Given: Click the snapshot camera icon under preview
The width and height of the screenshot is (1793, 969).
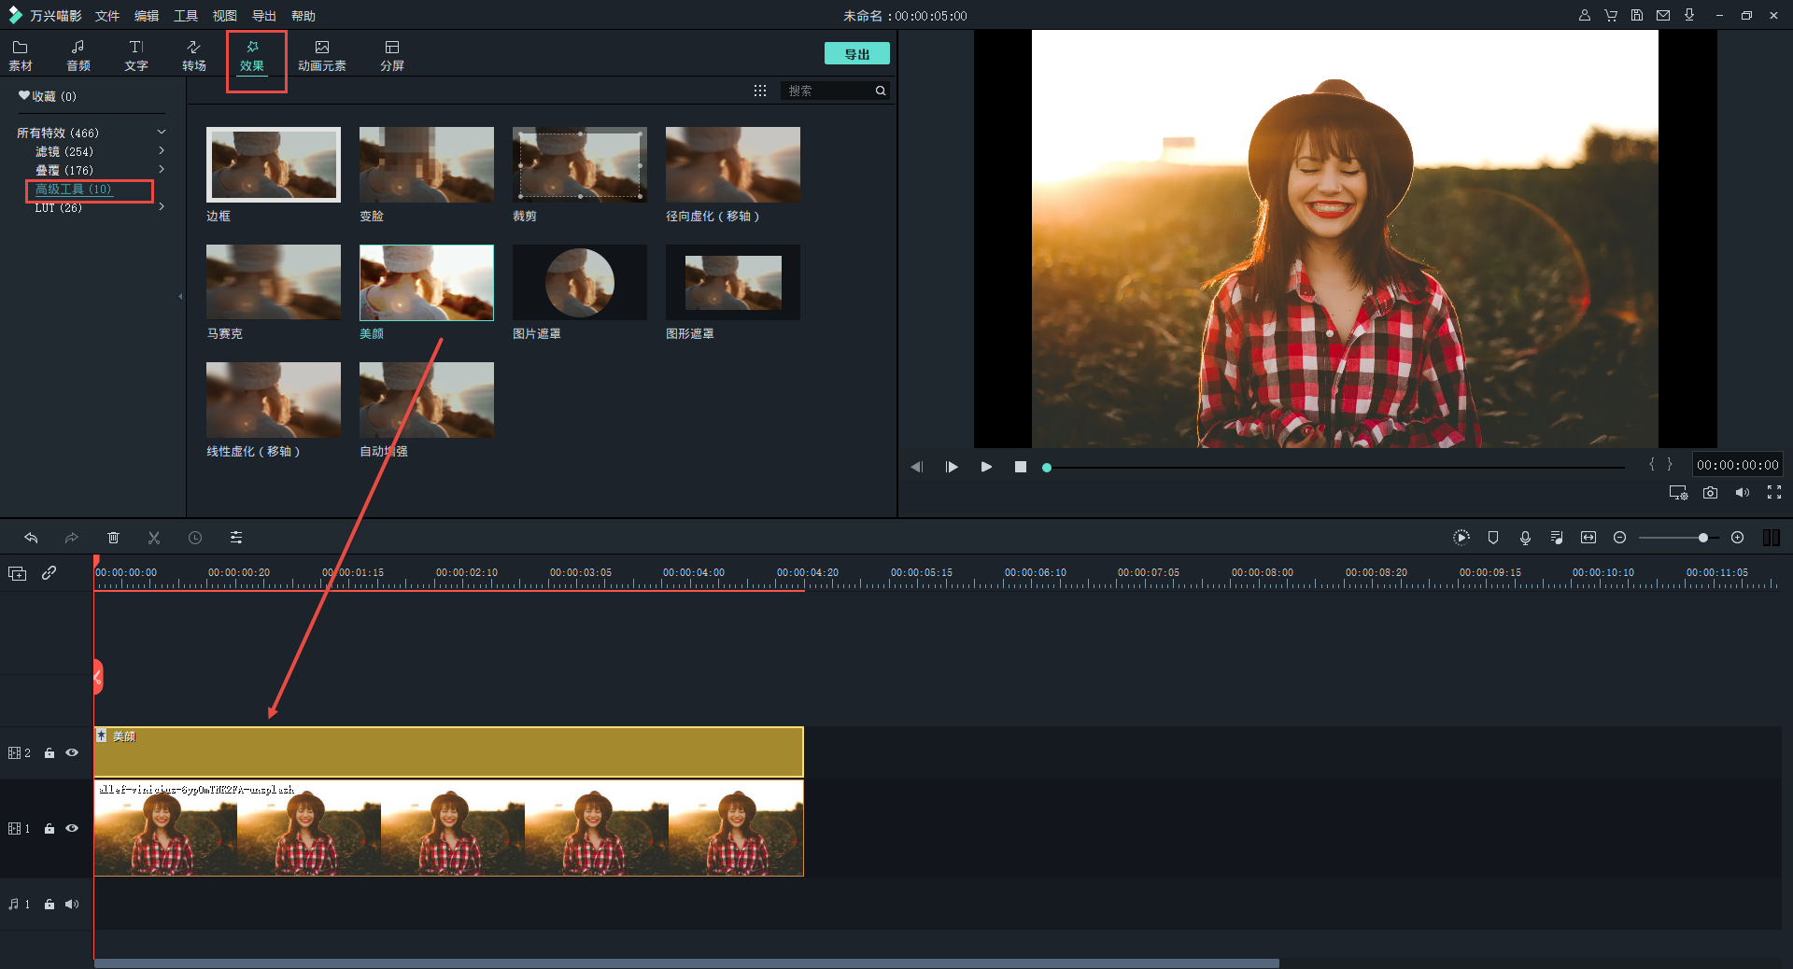Looking at the screenshot, I should tap(1710, 493).
